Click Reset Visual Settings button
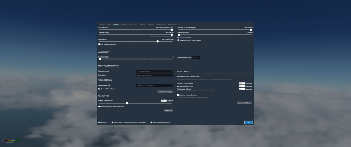Screen dimensions: 351x147 (165, 92)
